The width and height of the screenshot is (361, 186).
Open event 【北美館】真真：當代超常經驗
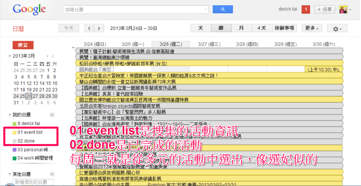point(210,94)
